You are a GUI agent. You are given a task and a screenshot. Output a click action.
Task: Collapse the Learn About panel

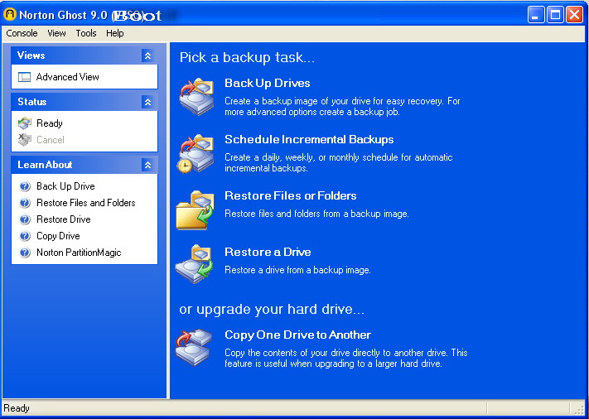coord(147,165)
